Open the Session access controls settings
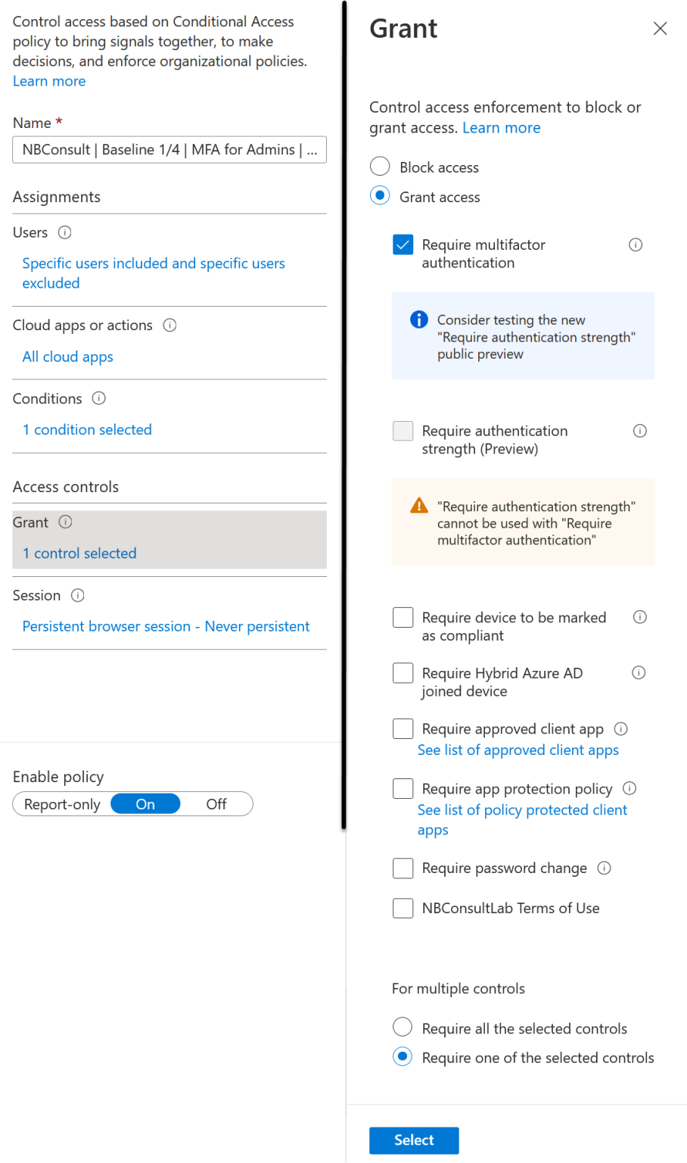This screenshot has width=687, height=1163. (x=166, y=626)
